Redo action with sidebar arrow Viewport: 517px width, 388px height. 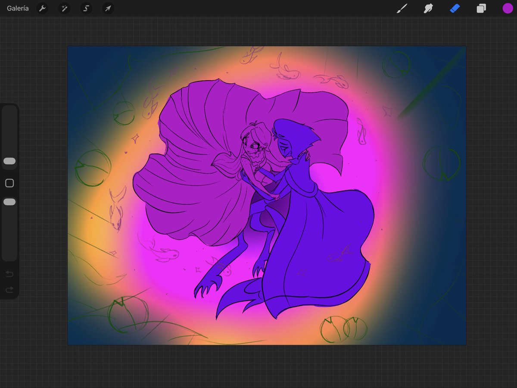point(9,290)
